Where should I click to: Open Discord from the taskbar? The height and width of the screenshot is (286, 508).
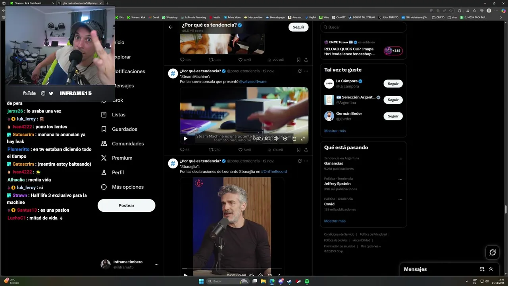pyautogui.click(x=281, y=281)
